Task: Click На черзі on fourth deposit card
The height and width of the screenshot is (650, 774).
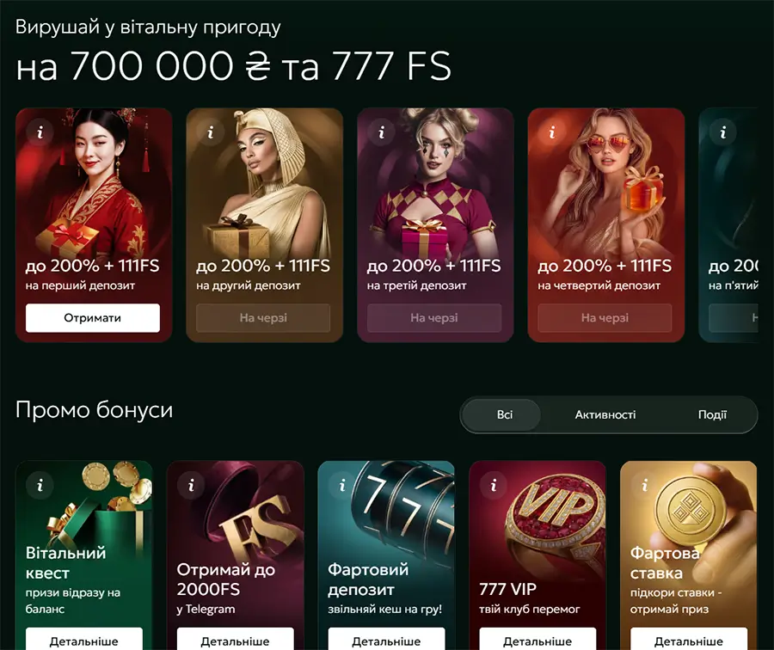Action: [x=605, y=318]
